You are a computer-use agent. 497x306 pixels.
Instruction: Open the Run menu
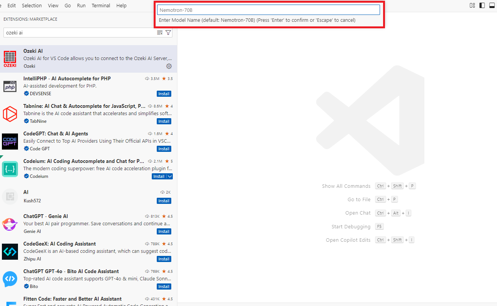81,6
